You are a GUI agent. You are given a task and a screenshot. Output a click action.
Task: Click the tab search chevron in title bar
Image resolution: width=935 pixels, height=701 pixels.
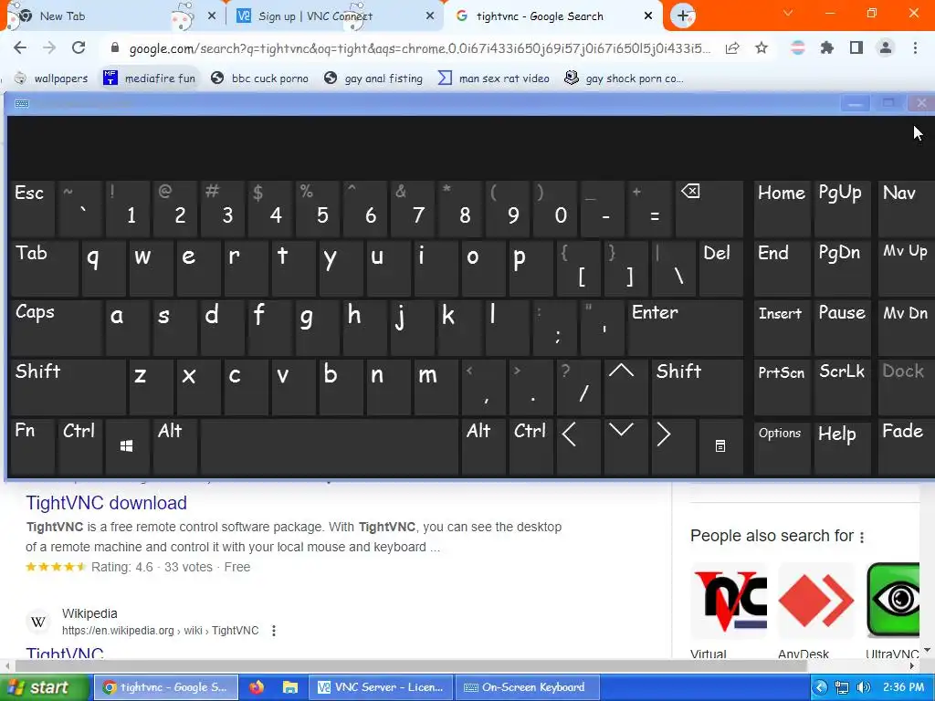788,13
